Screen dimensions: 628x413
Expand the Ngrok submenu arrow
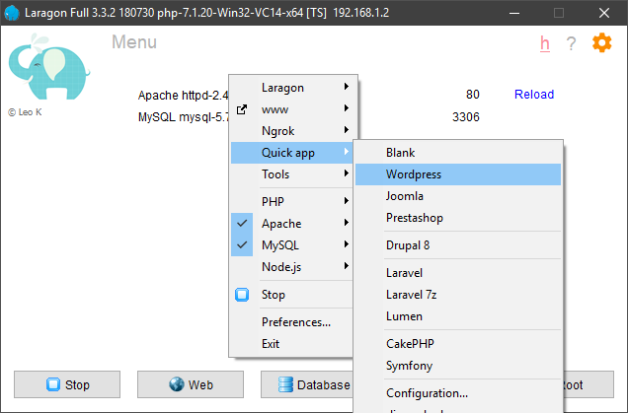click(347, 130)
